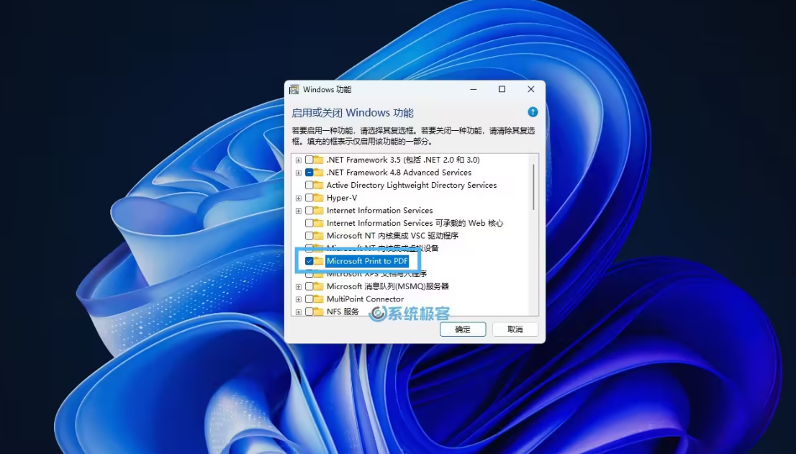Image resolution: width=796 pixels, height=454 pixels.
Task: Enable the 消息队列(MSMQ)服务器 checkbox
Action: pos(309,286)
